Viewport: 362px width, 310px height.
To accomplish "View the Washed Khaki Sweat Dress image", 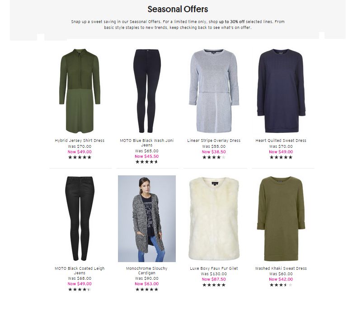I will click(281, 219).
